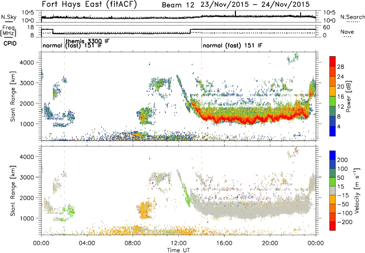Pick the light green 15–50 Velocity segment
The height and width of the screenshot is (253, 365).
coord(333,182)
